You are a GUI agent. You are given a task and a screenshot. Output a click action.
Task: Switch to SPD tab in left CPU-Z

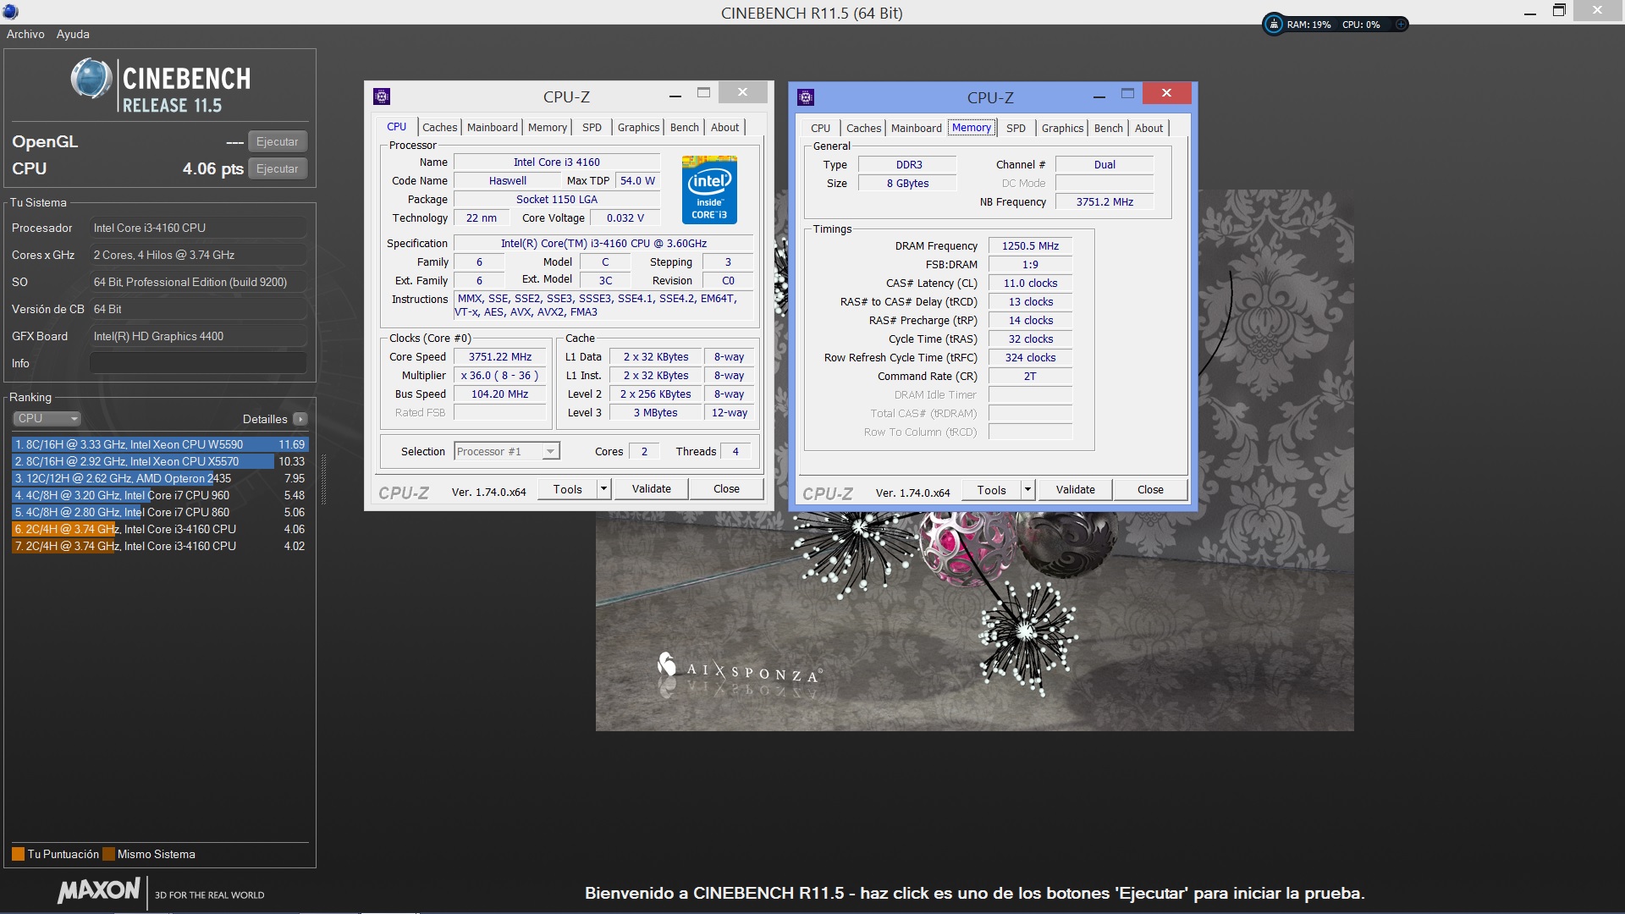[x=592, y=127]
